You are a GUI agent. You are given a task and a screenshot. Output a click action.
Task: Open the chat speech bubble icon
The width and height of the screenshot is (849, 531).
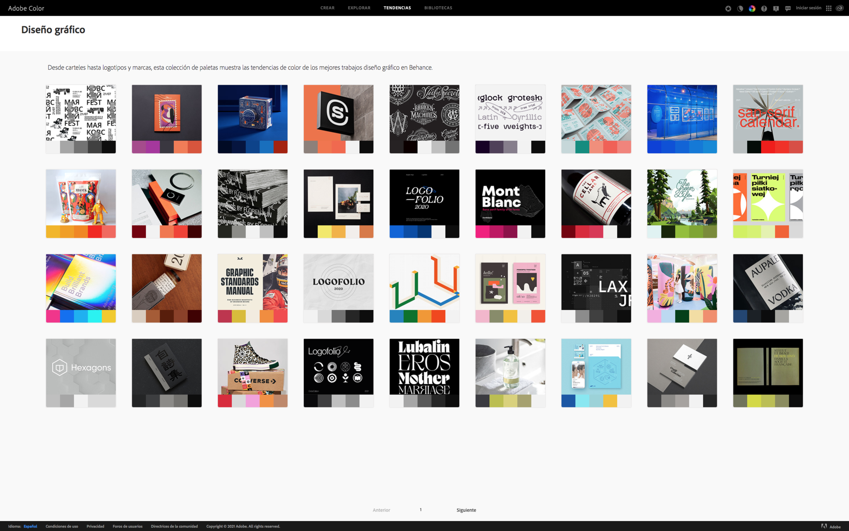(788, 8)
